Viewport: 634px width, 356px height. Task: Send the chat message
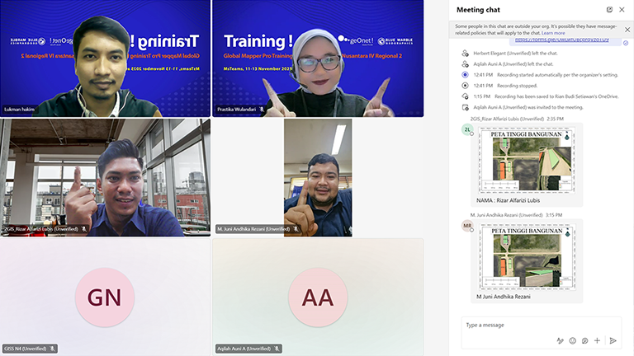click(613, 340)
